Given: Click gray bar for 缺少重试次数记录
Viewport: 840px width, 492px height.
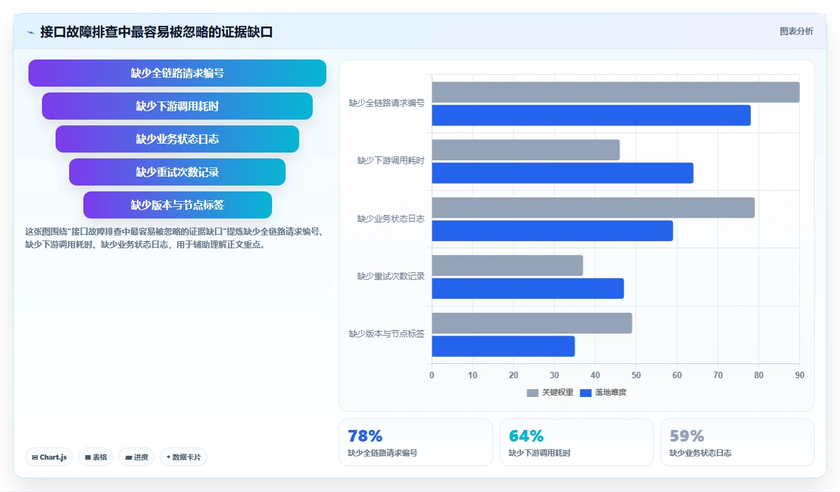Looking at the screenshot, I should (507, 265).
